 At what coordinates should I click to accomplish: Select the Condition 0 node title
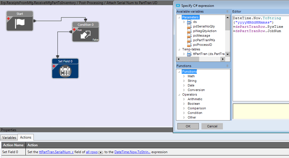[86, 25]
